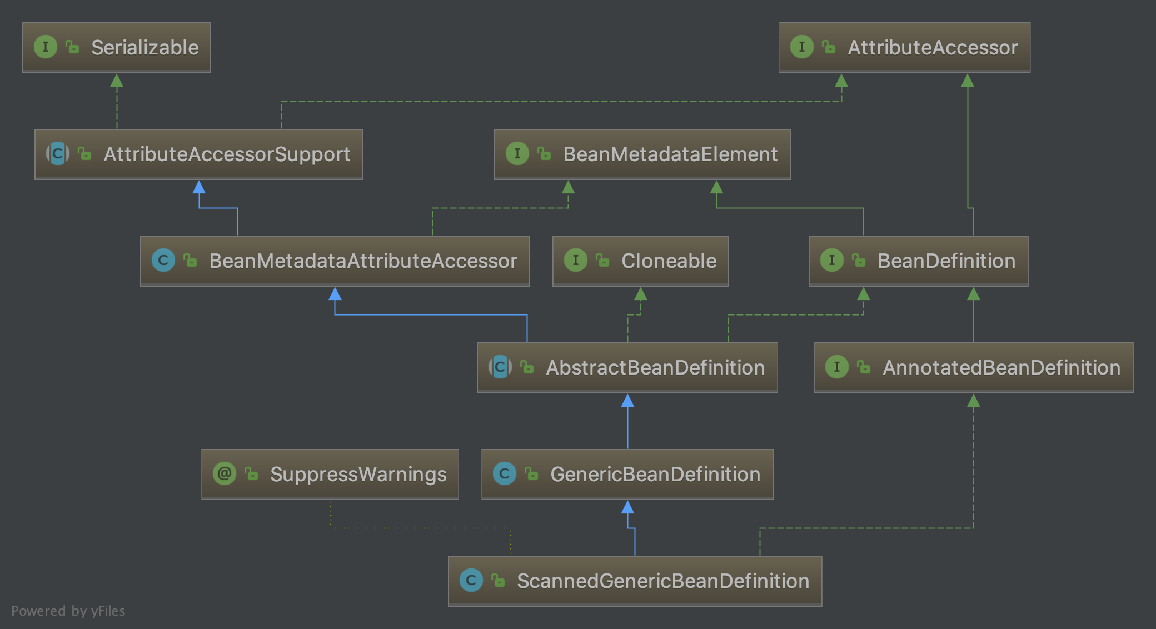The width and height of the screenshot is (1156, 629).
Task: Click the GenericBeanDefinition label text
Action: [x=655, y=474]
